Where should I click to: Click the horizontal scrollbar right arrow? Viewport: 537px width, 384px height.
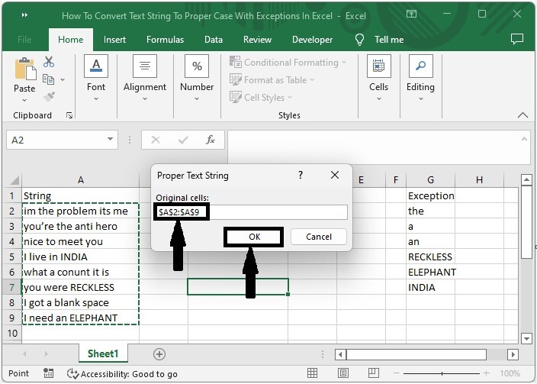(x=513, y=354)
